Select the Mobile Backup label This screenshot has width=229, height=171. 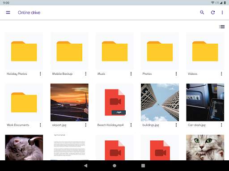coord(62,74)
